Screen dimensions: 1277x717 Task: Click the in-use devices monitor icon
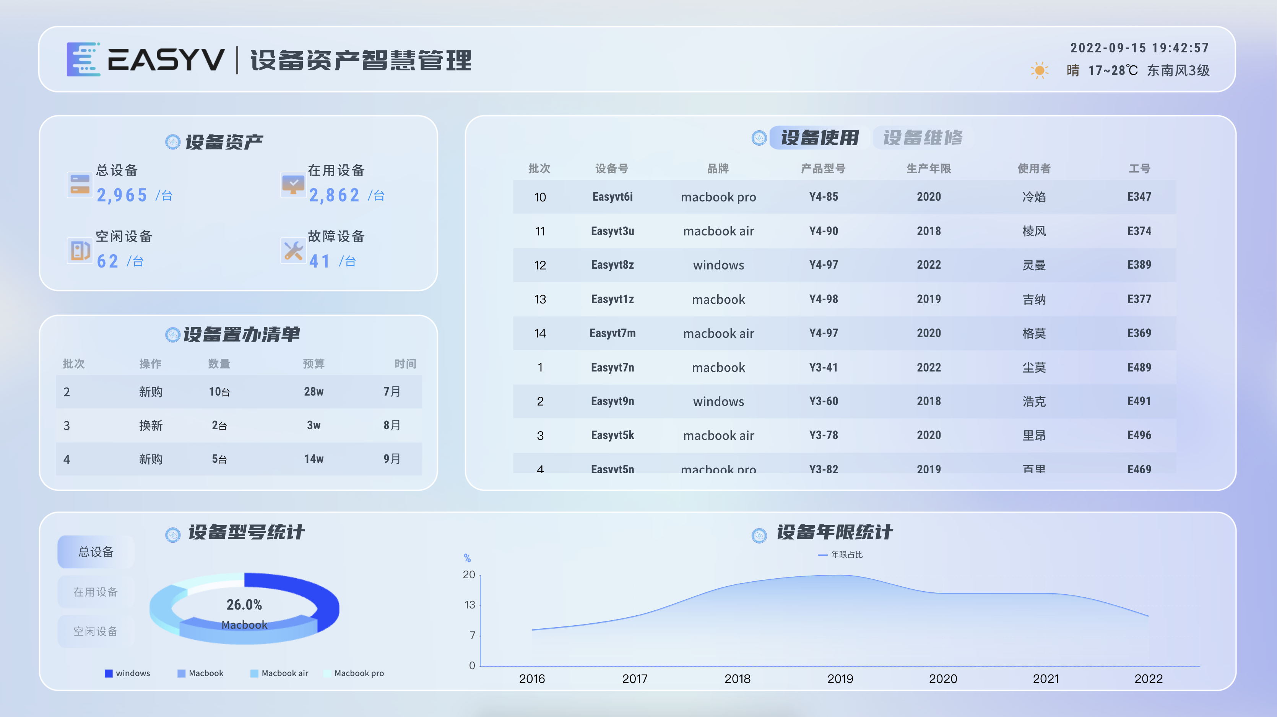(x=293, y=184)
